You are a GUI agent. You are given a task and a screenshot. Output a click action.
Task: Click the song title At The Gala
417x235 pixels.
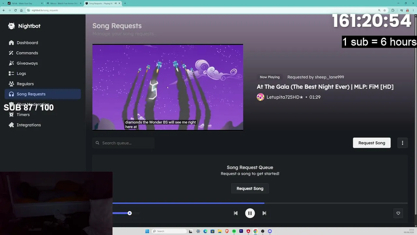[x=325, y=87]
